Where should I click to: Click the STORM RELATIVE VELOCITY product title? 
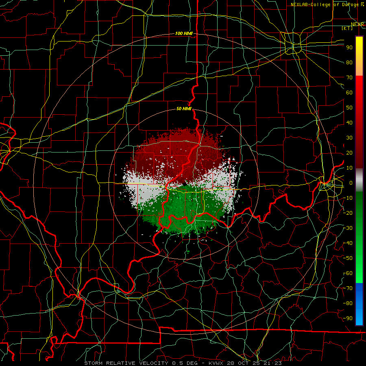[x=126, y=363]
